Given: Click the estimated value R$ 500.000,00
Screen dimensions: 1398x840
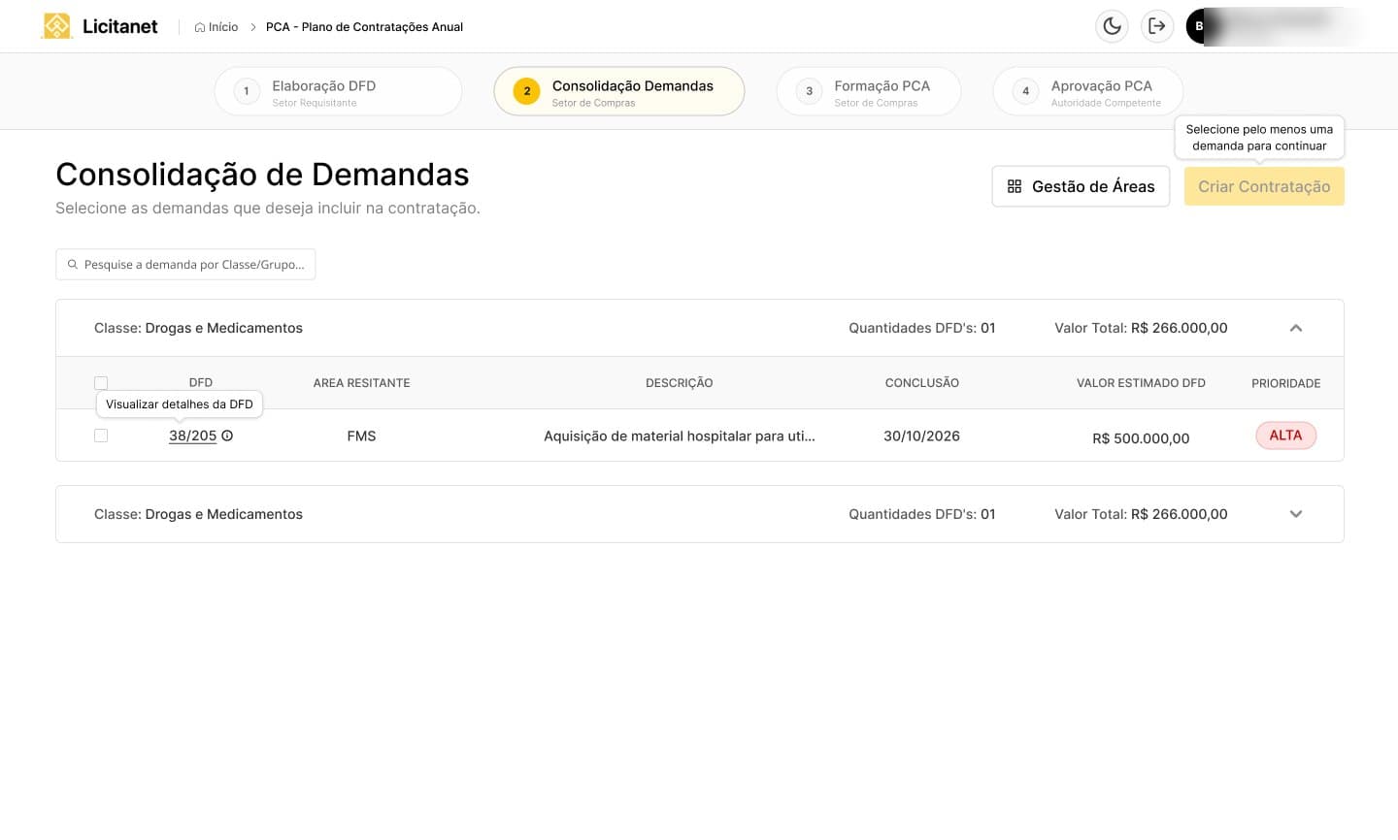Looking at the screenshot, I should tap(1141, 438).
